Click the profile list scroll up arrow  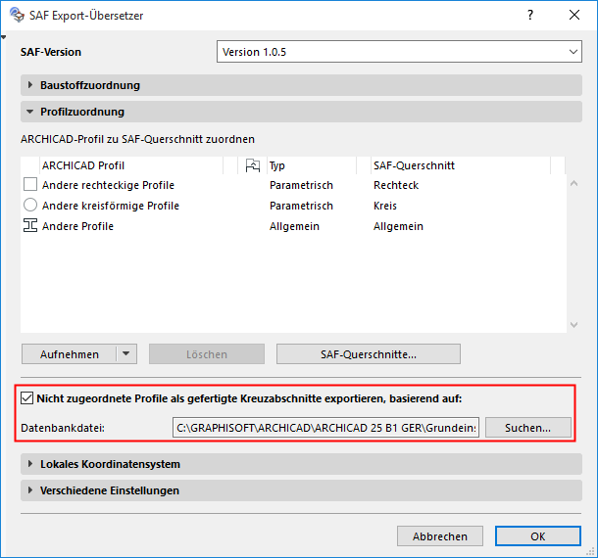573,183
